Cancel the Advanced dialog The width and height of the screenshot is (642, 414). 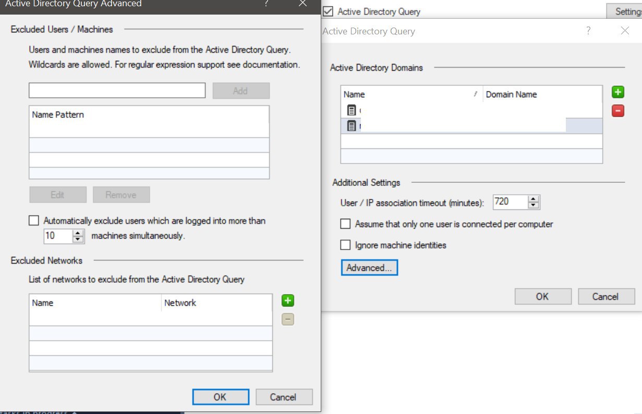tap(284, 397)
